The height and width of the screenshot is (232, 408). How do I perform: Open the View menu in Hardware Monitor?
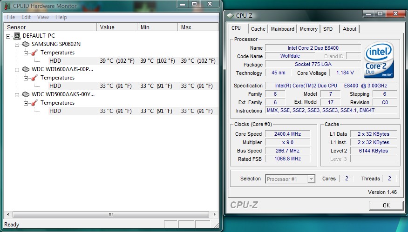[43, 17]
